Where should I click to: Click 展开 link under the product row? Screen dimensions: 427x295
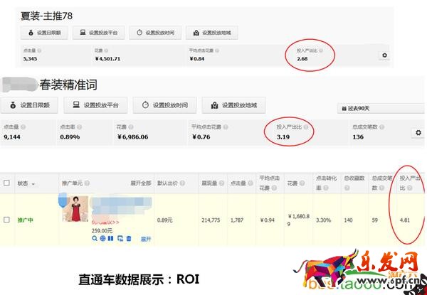(x=146, y=239)
